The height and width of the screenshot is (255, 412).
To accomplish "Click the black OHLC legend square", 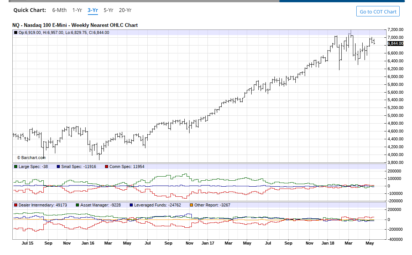I will [16, 32].
